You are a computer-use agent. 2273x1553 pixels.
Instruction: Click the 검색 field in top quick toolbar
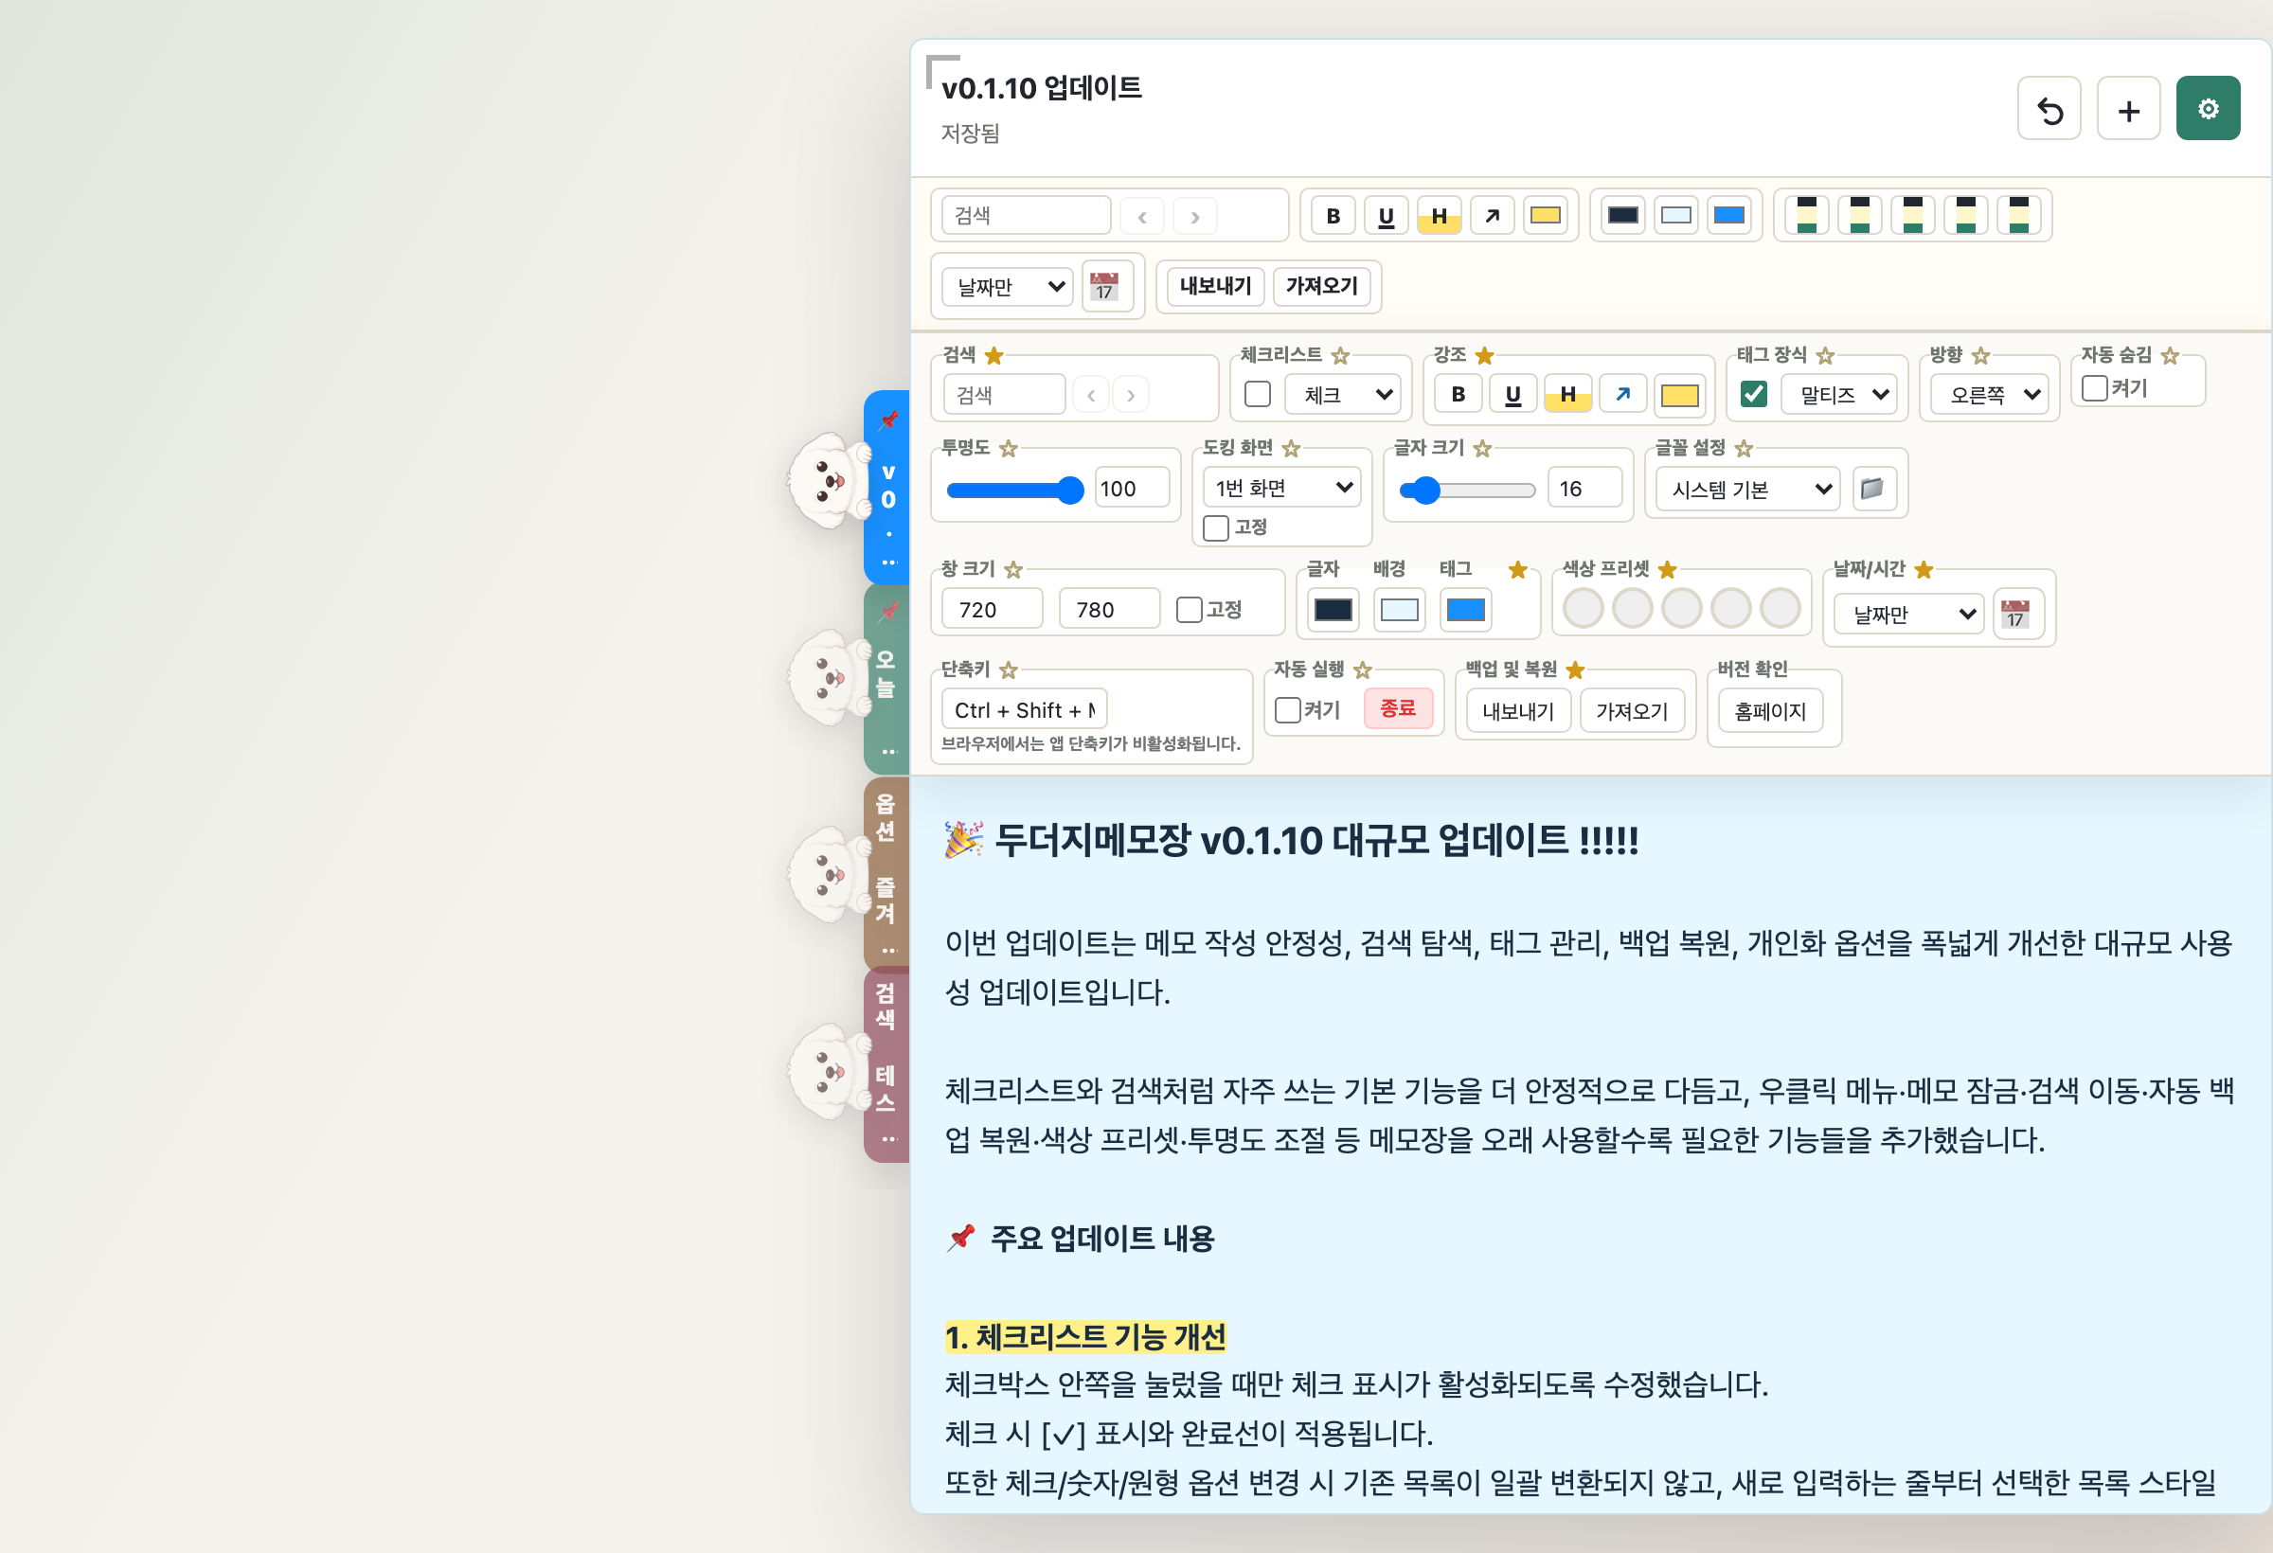coord(1026,215)
